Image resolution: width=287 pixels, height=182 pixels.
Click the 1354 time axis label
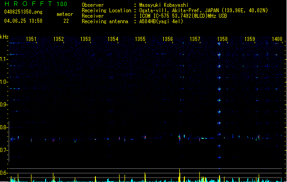point(113,39)
